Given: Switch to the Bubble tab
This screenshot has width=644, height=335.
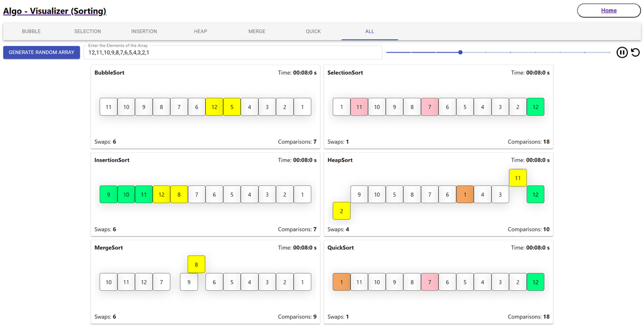Looking at the screenshot, I should [x=31, y=32].
